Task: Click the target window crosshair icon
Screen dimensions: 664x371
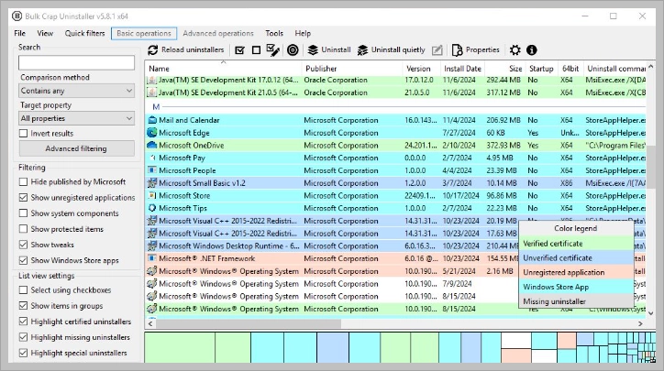Action: tap(293, 49)
